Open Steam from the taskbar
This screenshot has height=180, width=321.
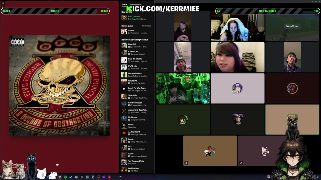pos(71,177)
